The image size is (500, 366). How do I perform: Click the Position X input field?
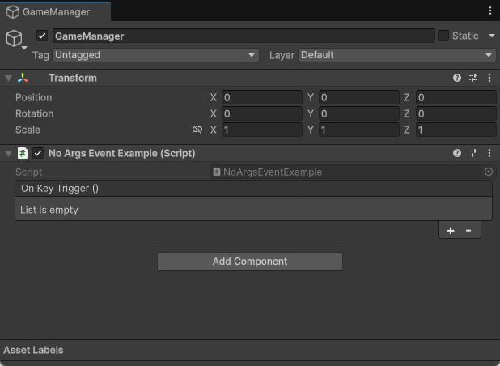coord(261,97)
